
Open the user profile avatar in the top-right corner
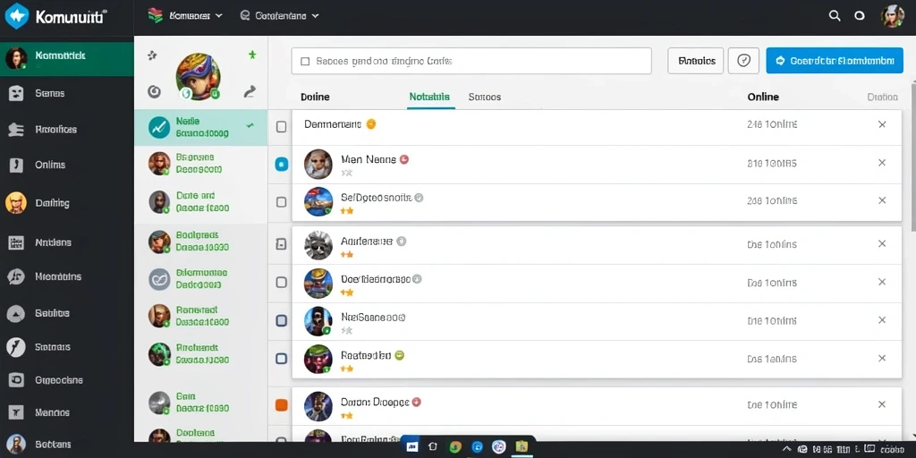pos(893,16)
